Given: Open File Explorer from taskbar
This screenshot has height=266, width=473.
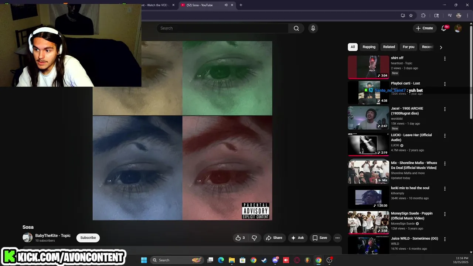Looking at the screenshot, I should click(x=232, y=260).
